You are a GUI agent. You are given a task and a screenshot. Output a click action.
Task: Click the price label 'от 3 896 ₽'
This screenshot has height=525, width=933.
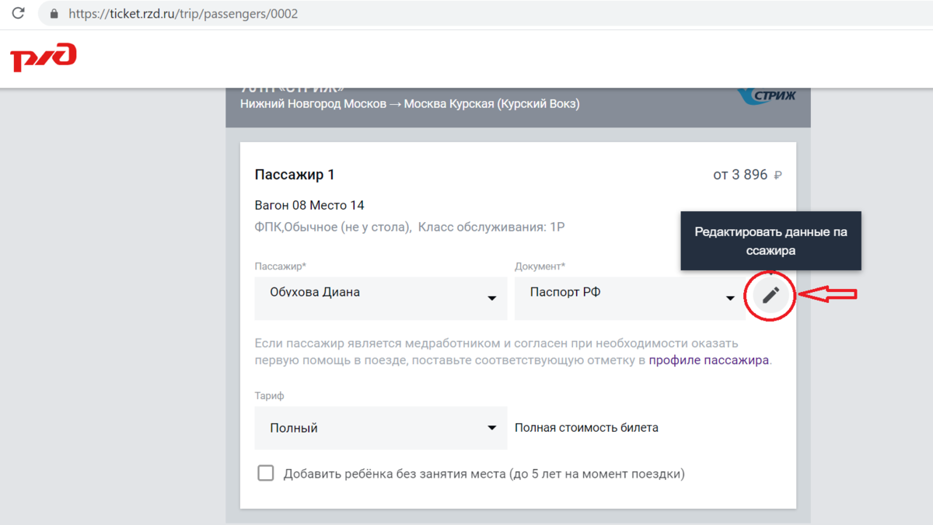(x=746, y=174)
